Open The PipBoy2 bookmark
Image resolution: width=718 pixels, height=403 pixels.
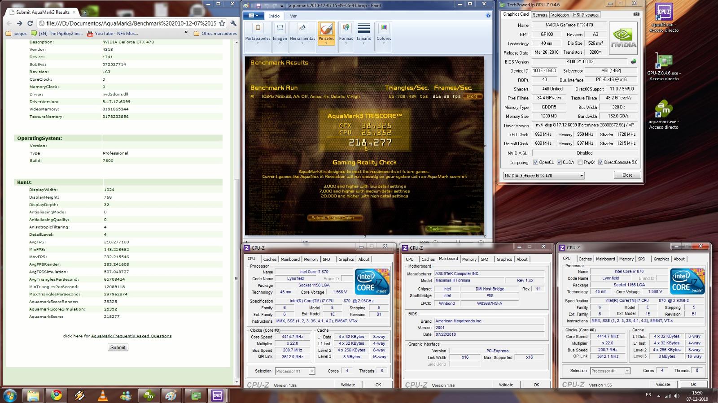[x=57, y=33]
